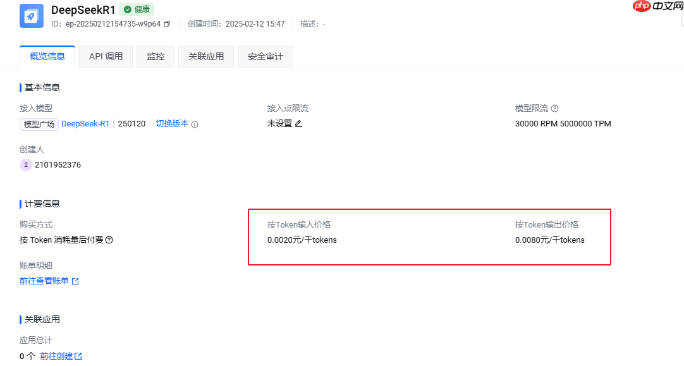The image size is (684, 366).
Task: Switch to the API 调用 tab
Action: (x=105, y=56)
